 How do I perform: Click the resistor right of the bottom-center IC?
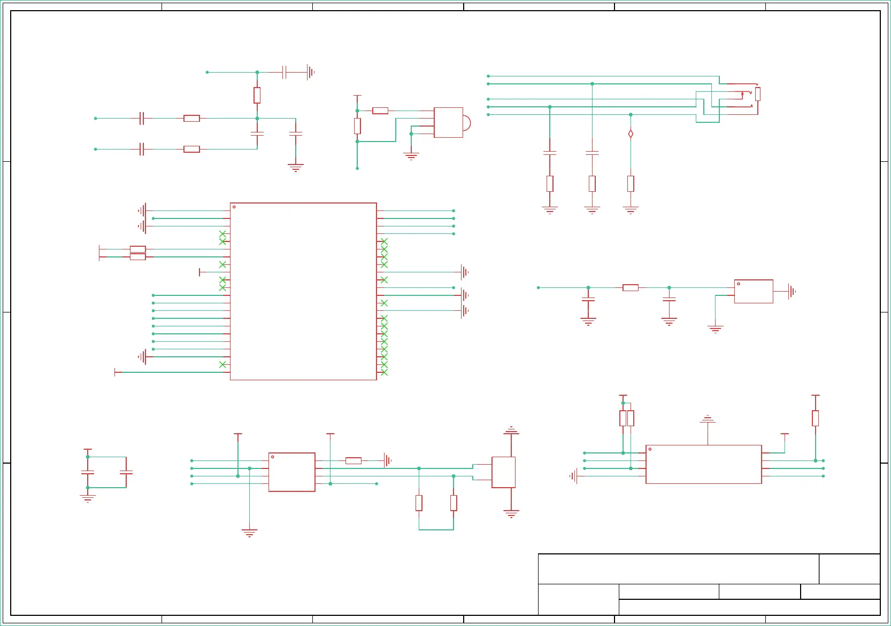pyautogui.click(x=354, y=460)
